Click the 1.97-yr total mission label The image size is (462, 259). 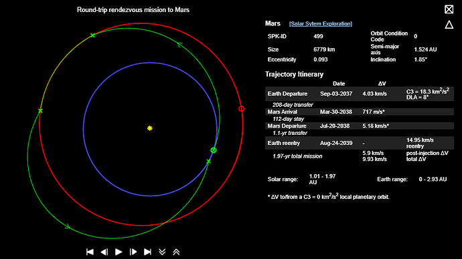pyautogui.click(x=297, y=156)
